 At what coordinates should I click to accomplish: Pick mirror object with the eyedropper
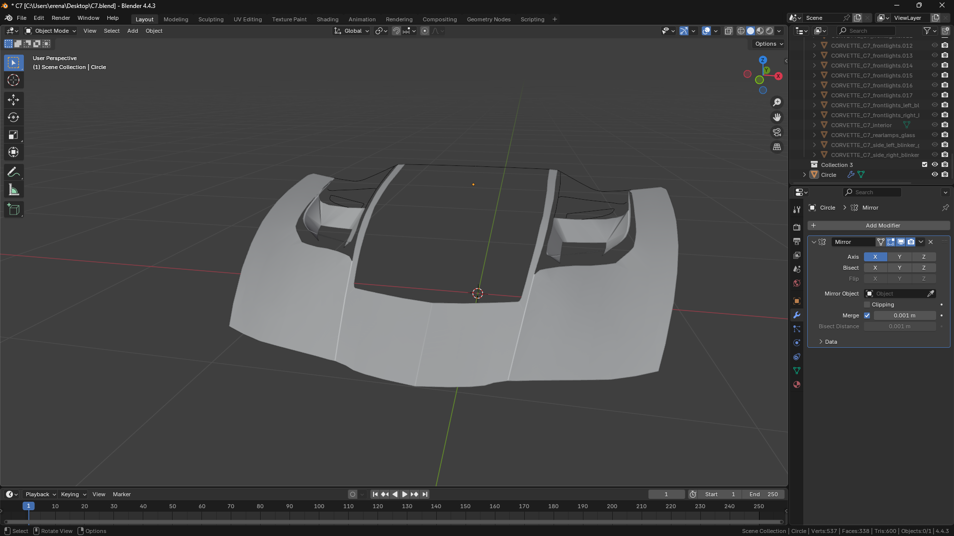point(931,294)
